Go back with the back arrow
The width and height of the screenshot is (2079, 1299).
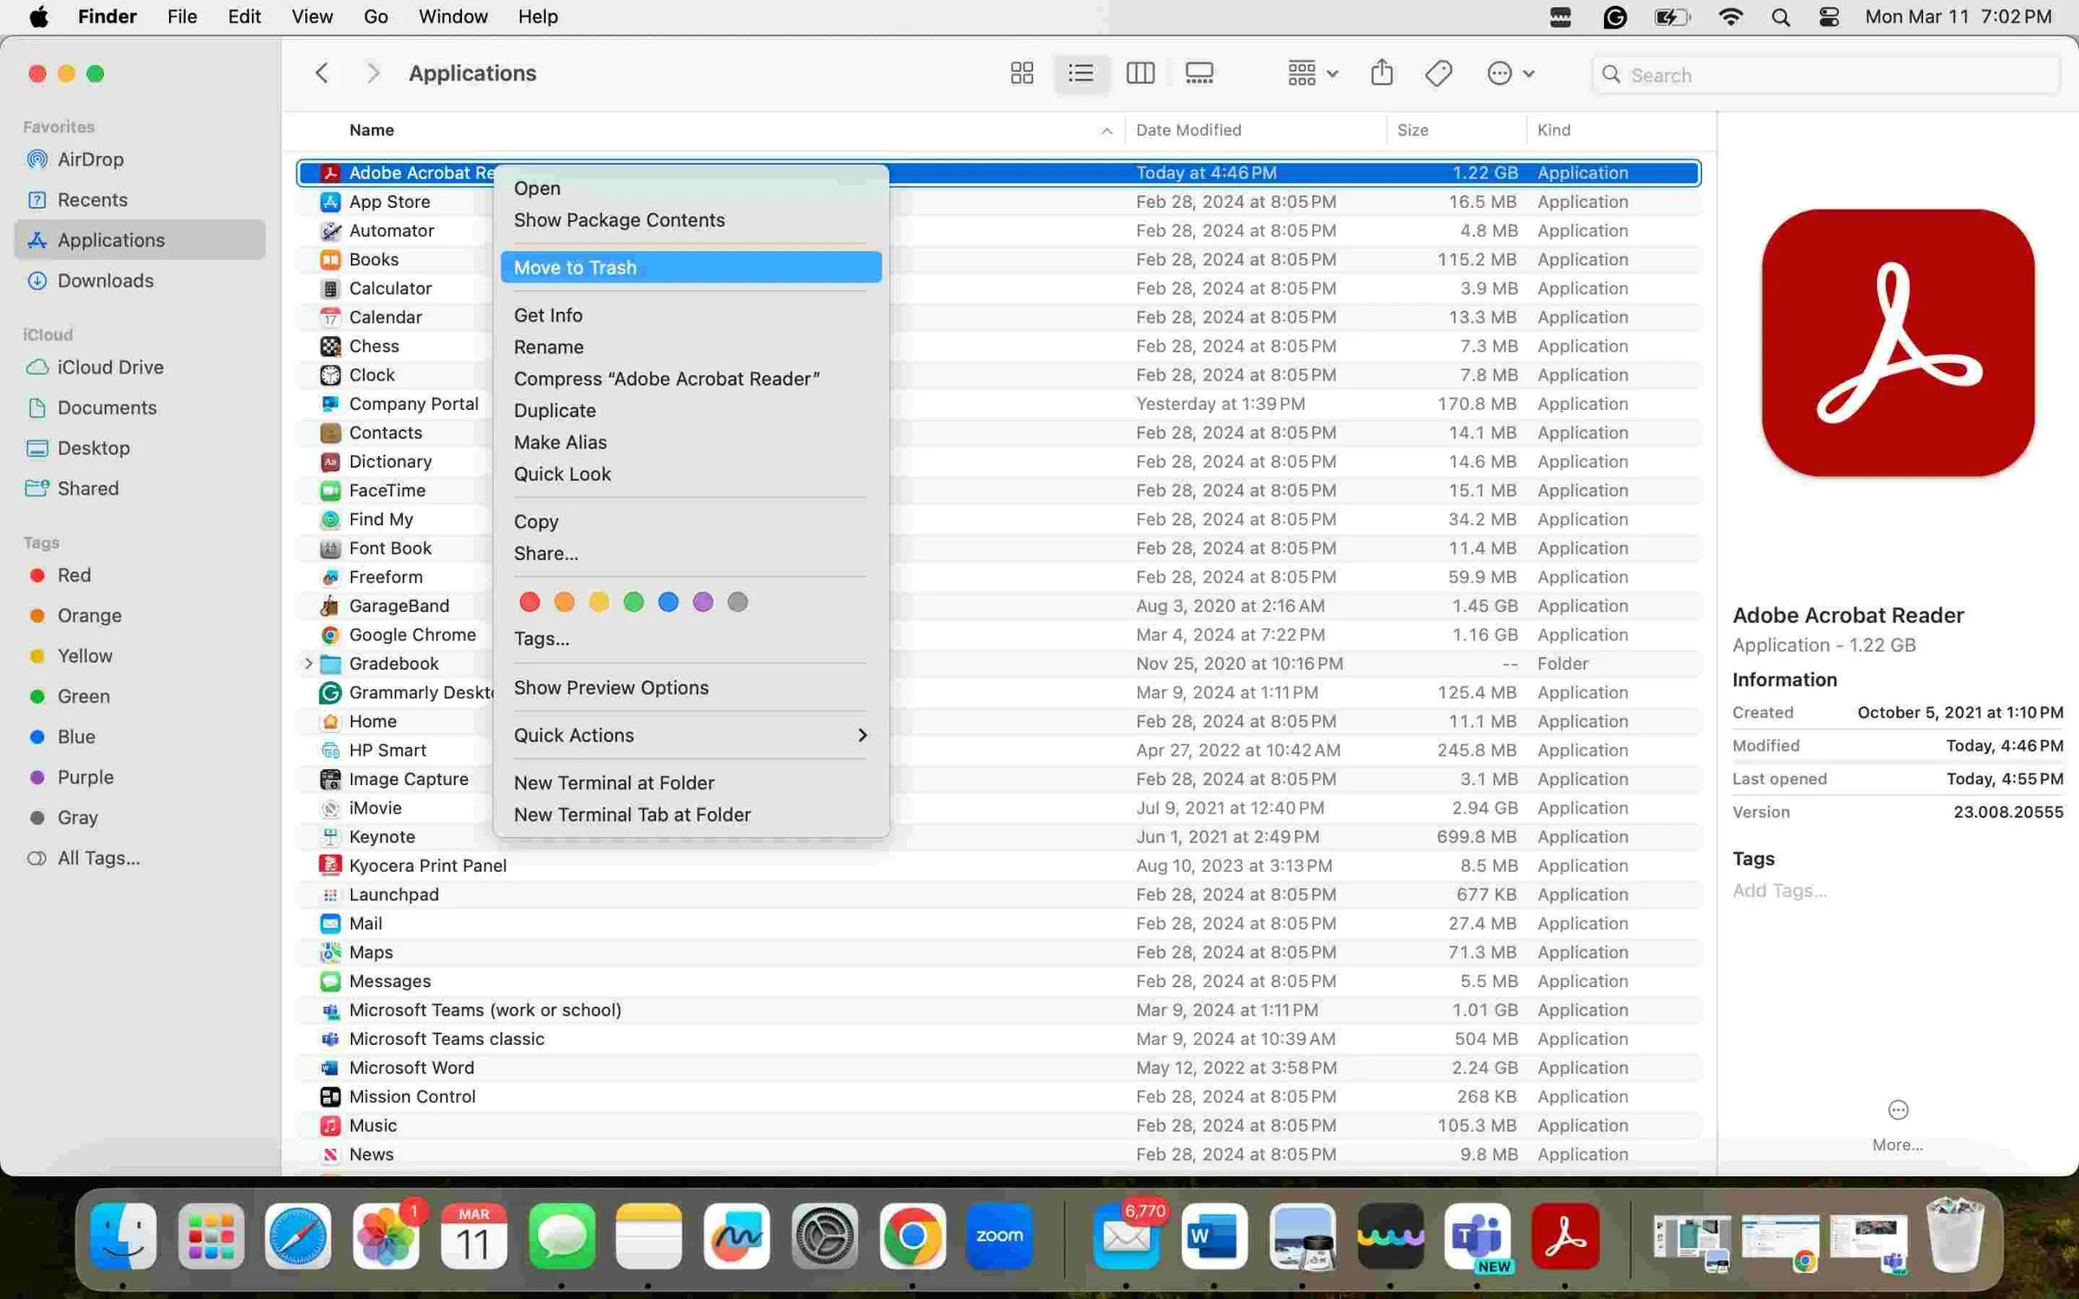point(322,73)
